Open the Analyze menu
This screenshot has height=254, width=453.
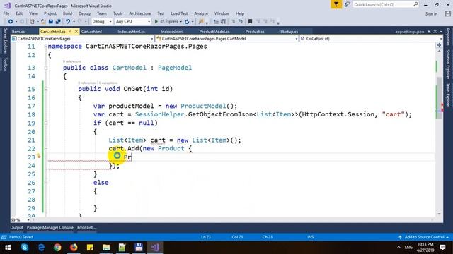(x=201, y=13)
